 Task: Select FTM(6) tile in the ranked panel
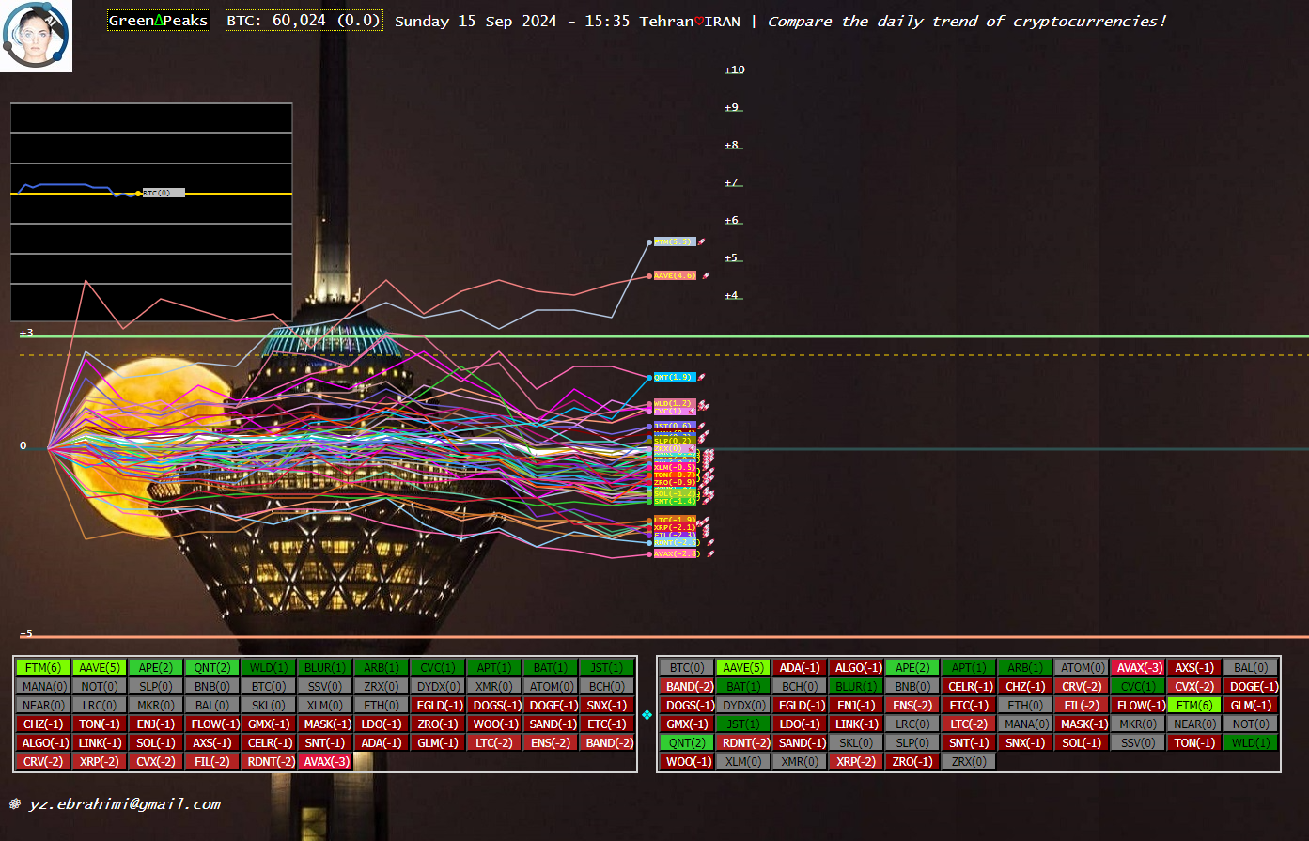(x=43, y=668)
